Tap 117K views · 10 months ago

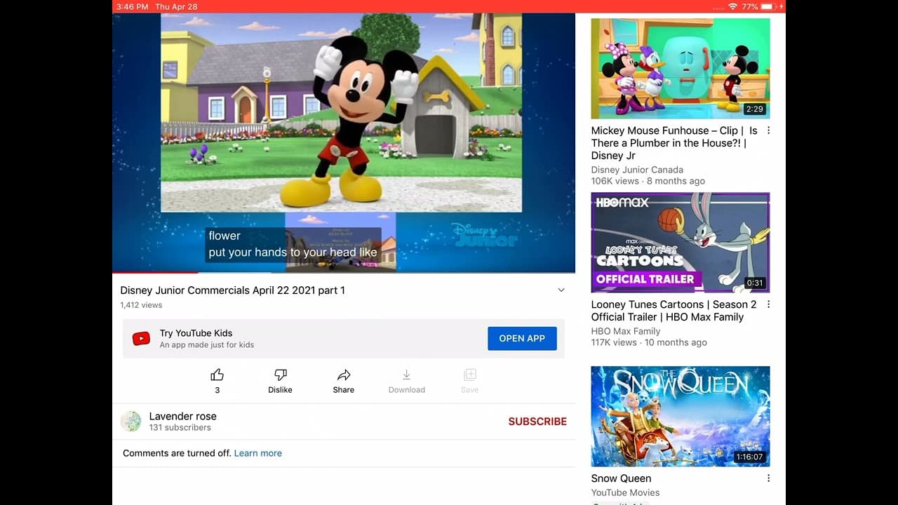click(649, 342)
